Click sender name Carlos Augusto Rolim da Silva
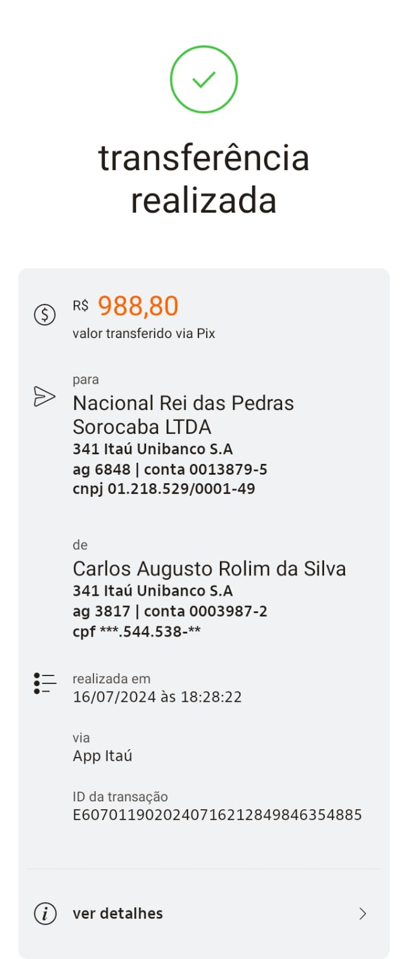Screen dimensions: 408x959 [x=209, y=569]
